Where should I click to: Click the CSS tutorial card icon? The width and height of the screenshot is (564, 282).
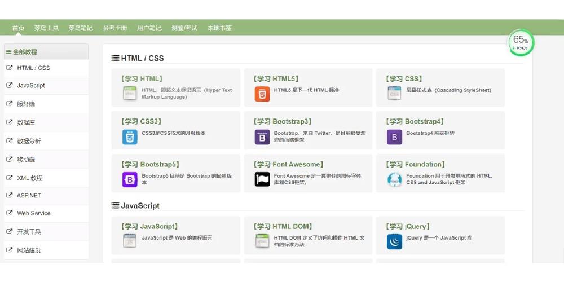point(394,94)
